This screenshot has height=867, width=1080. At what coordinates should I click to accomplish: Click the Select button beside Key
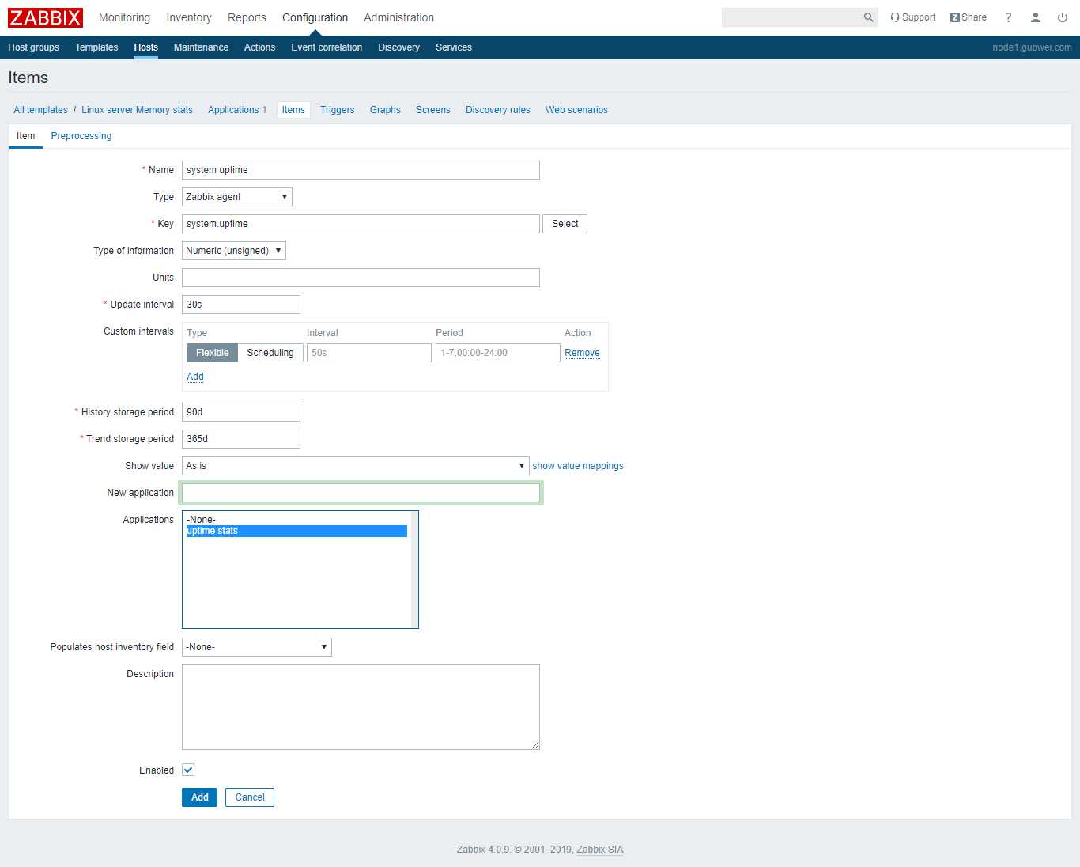pos(565,224)
